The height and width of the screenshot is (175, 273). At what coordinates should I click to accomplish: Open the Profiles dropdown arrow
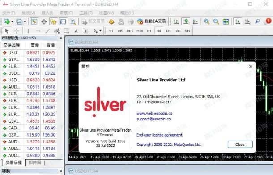pos(25,22)
